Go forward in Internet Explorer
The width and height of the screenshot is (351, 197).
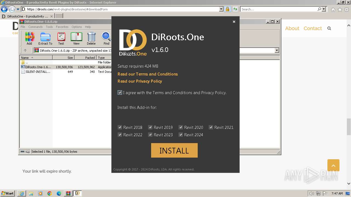coord(12,9)
